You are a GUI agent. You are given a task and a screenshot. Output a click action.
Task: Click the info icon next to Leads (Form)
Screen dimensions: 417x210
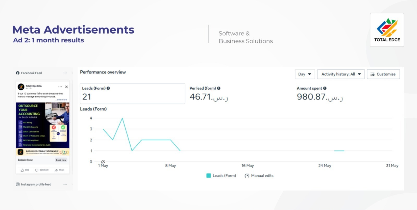108,88
